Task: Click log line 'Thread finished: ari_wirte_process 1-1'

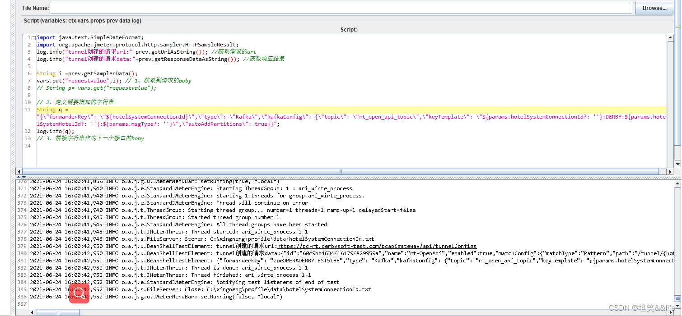Action: [170, 275]
